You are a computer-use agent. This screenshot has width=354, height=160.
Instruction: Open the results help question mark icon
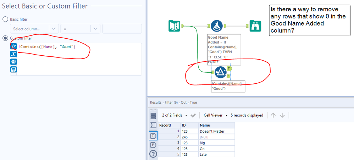pyautogui.click(x=153, y=154)
